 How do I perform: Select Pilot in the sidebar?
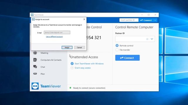[x=43, y=74]
